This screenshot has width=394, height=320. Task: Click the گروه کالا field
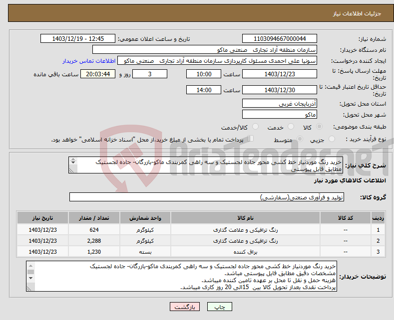pos(207,197)
